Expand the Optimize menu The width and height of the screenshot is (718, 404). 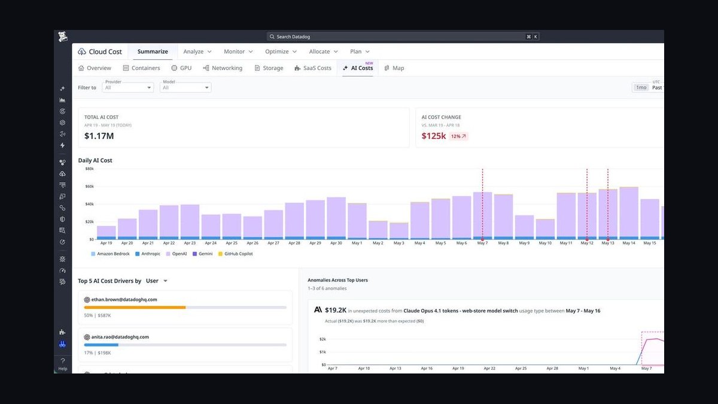[281, 51]
